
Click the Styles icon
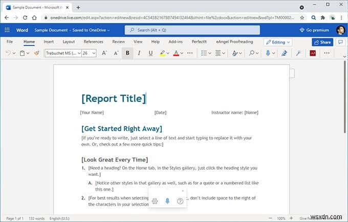point(234,53)
